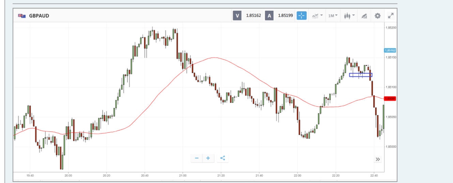Share the chart via share icon
453x183 pixels.
pyautogui.click(x=223, y=158)
